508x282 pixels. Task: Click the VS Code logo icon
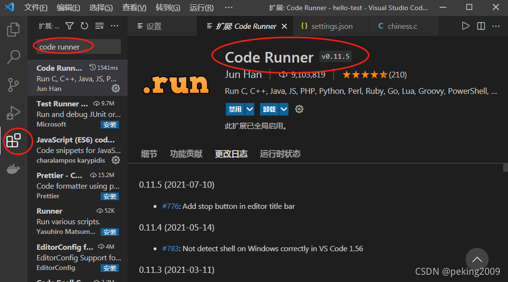[x=10, y=7]
